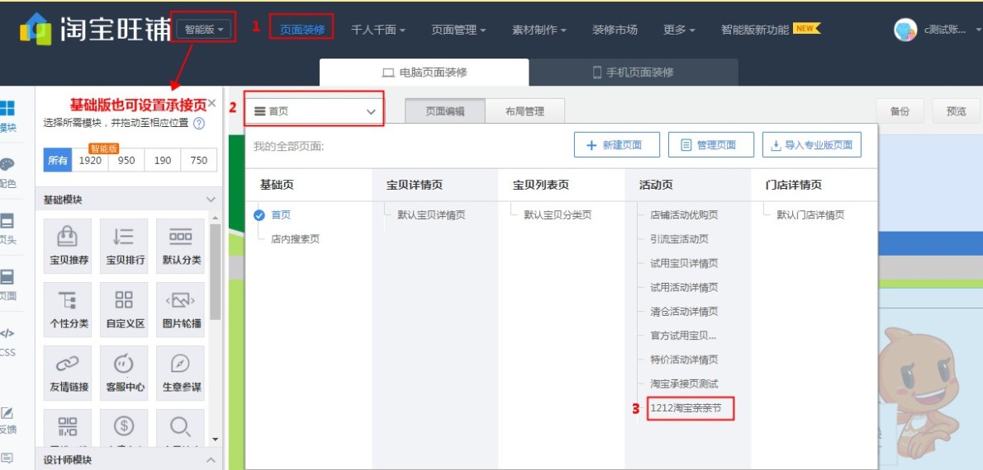
Task: Click the 预览 button
Action: tap(956, 111)
